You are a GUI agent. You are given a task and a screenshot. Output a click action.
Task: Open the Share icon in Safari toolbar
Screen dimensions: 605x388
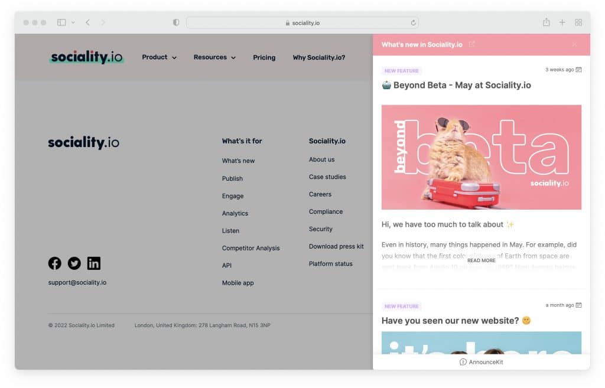click(547, 22)
